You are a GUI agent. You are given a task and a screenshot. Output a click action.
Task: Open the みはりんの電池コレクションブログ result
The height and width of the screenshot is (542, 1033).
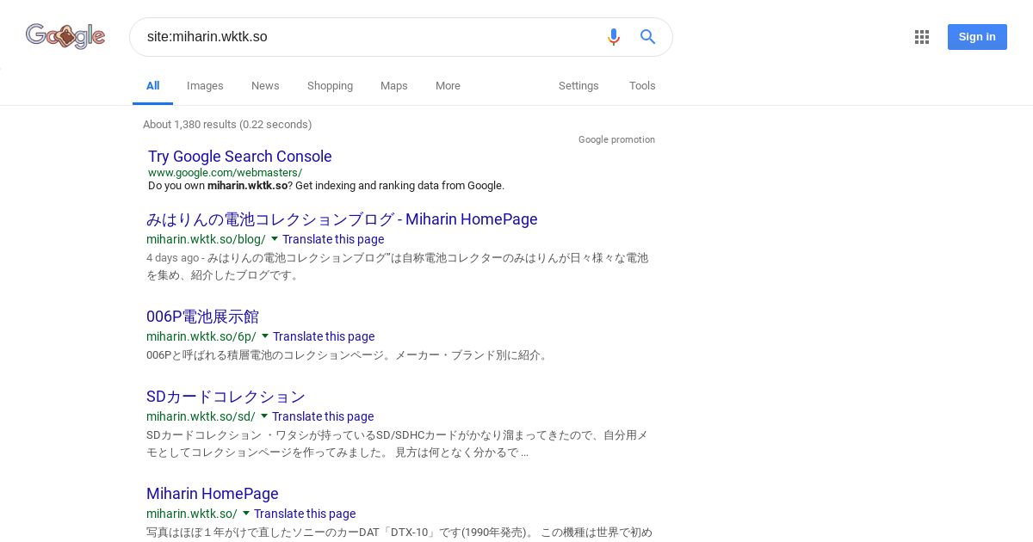coord(342,219)
